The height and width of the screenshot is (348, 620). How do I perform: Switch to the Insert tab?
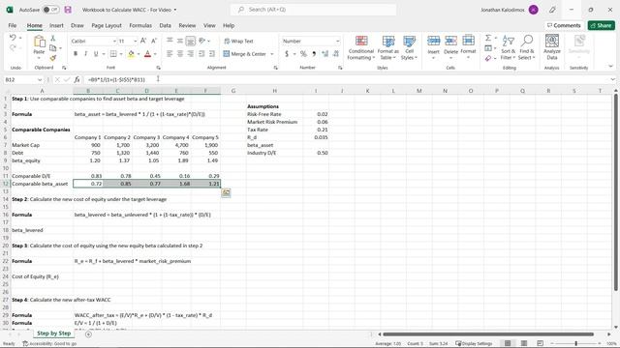coord(56,26)
